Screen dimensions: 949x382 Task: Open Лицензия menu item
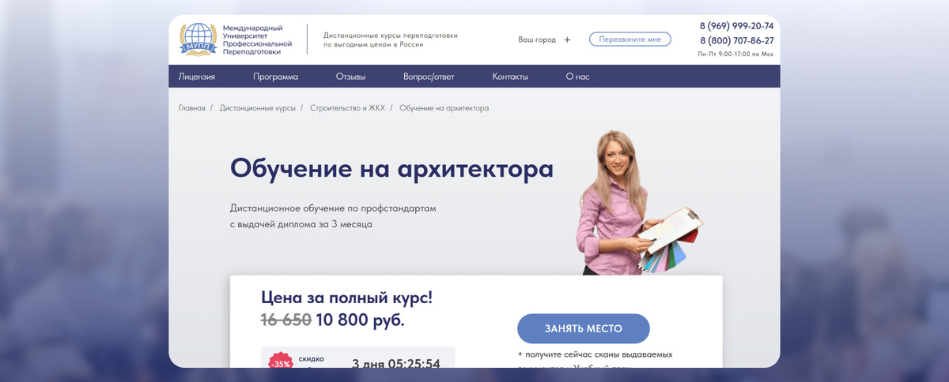pos(197,77)
